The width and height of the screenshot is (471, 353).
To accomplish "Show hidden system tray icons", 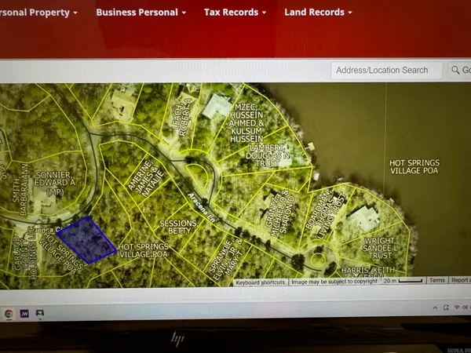I will coord(435,308).
